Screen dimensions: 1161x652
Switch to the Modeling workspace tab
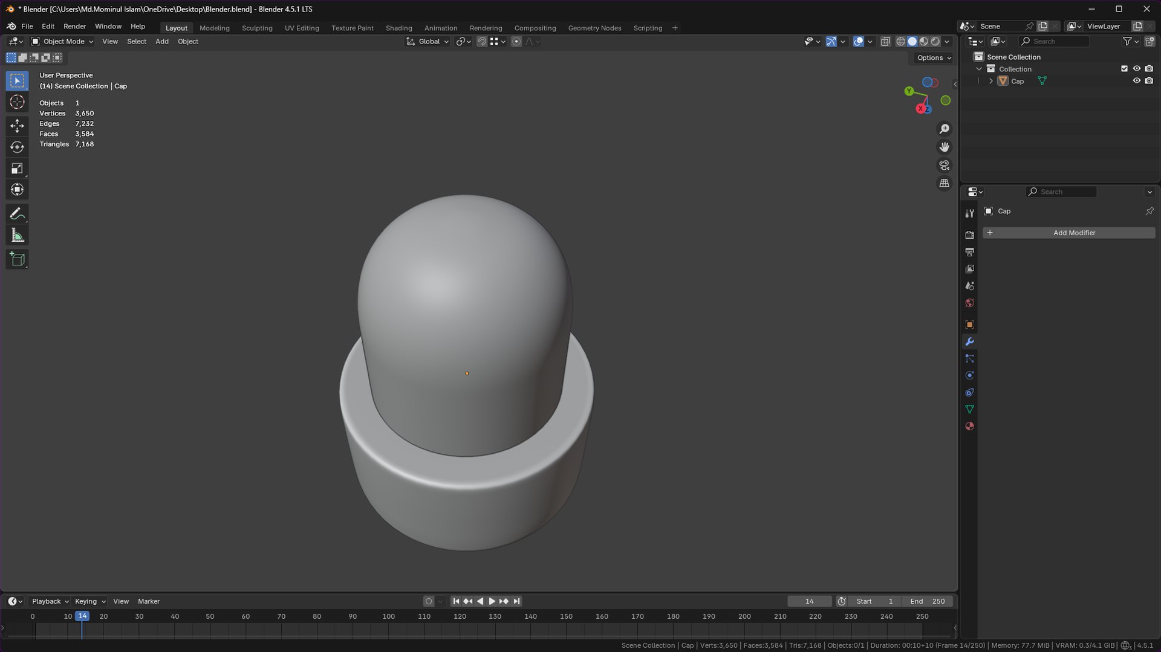(x=215, y=28)
